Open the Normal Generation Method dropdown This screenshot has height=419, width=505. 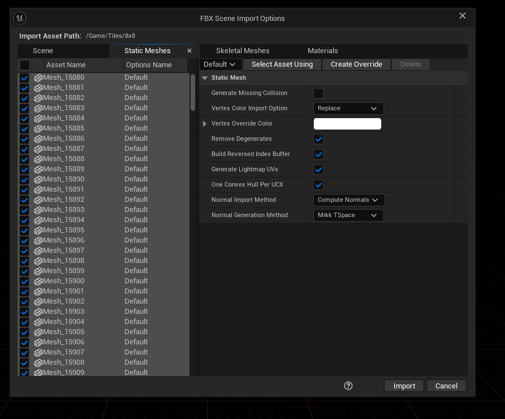(x=348, y=215)
